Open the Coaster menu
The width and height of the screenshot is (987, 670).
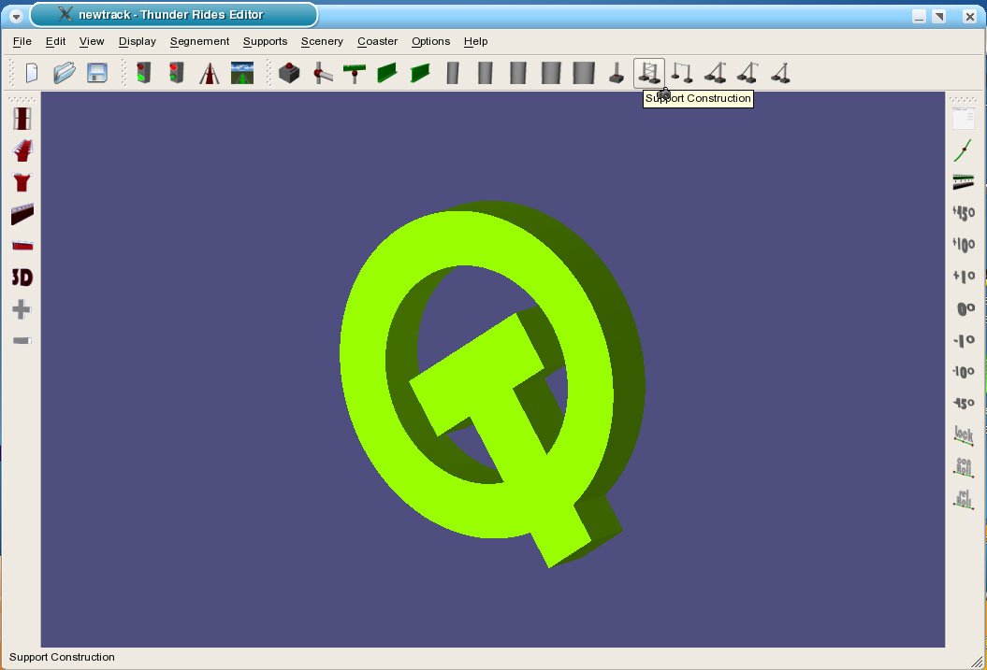(x=377, y=41)
